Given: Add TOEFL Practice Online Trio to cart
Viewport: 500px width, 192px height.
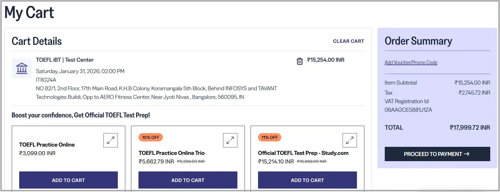Looking at the screenshot, I should click(188, 180).
